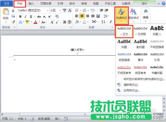Select the Format Painter brush

coord(13,22)
